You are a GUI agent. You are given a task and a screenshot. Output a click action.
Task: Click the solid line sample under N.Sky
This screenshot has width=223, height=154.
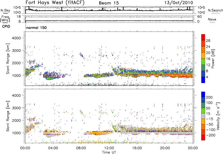click(5, 13)
